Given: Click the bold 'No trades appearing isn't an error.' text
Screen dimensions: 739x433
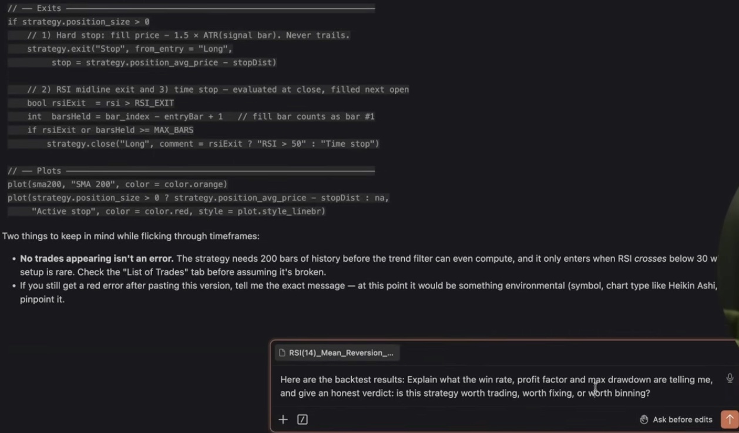Looking at the screenshot, I should point(97,259).
